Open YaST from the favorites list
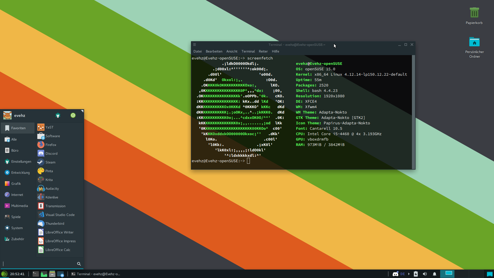Image resolution: width=494 pixels, height=278 pixels. pos(60,127)
